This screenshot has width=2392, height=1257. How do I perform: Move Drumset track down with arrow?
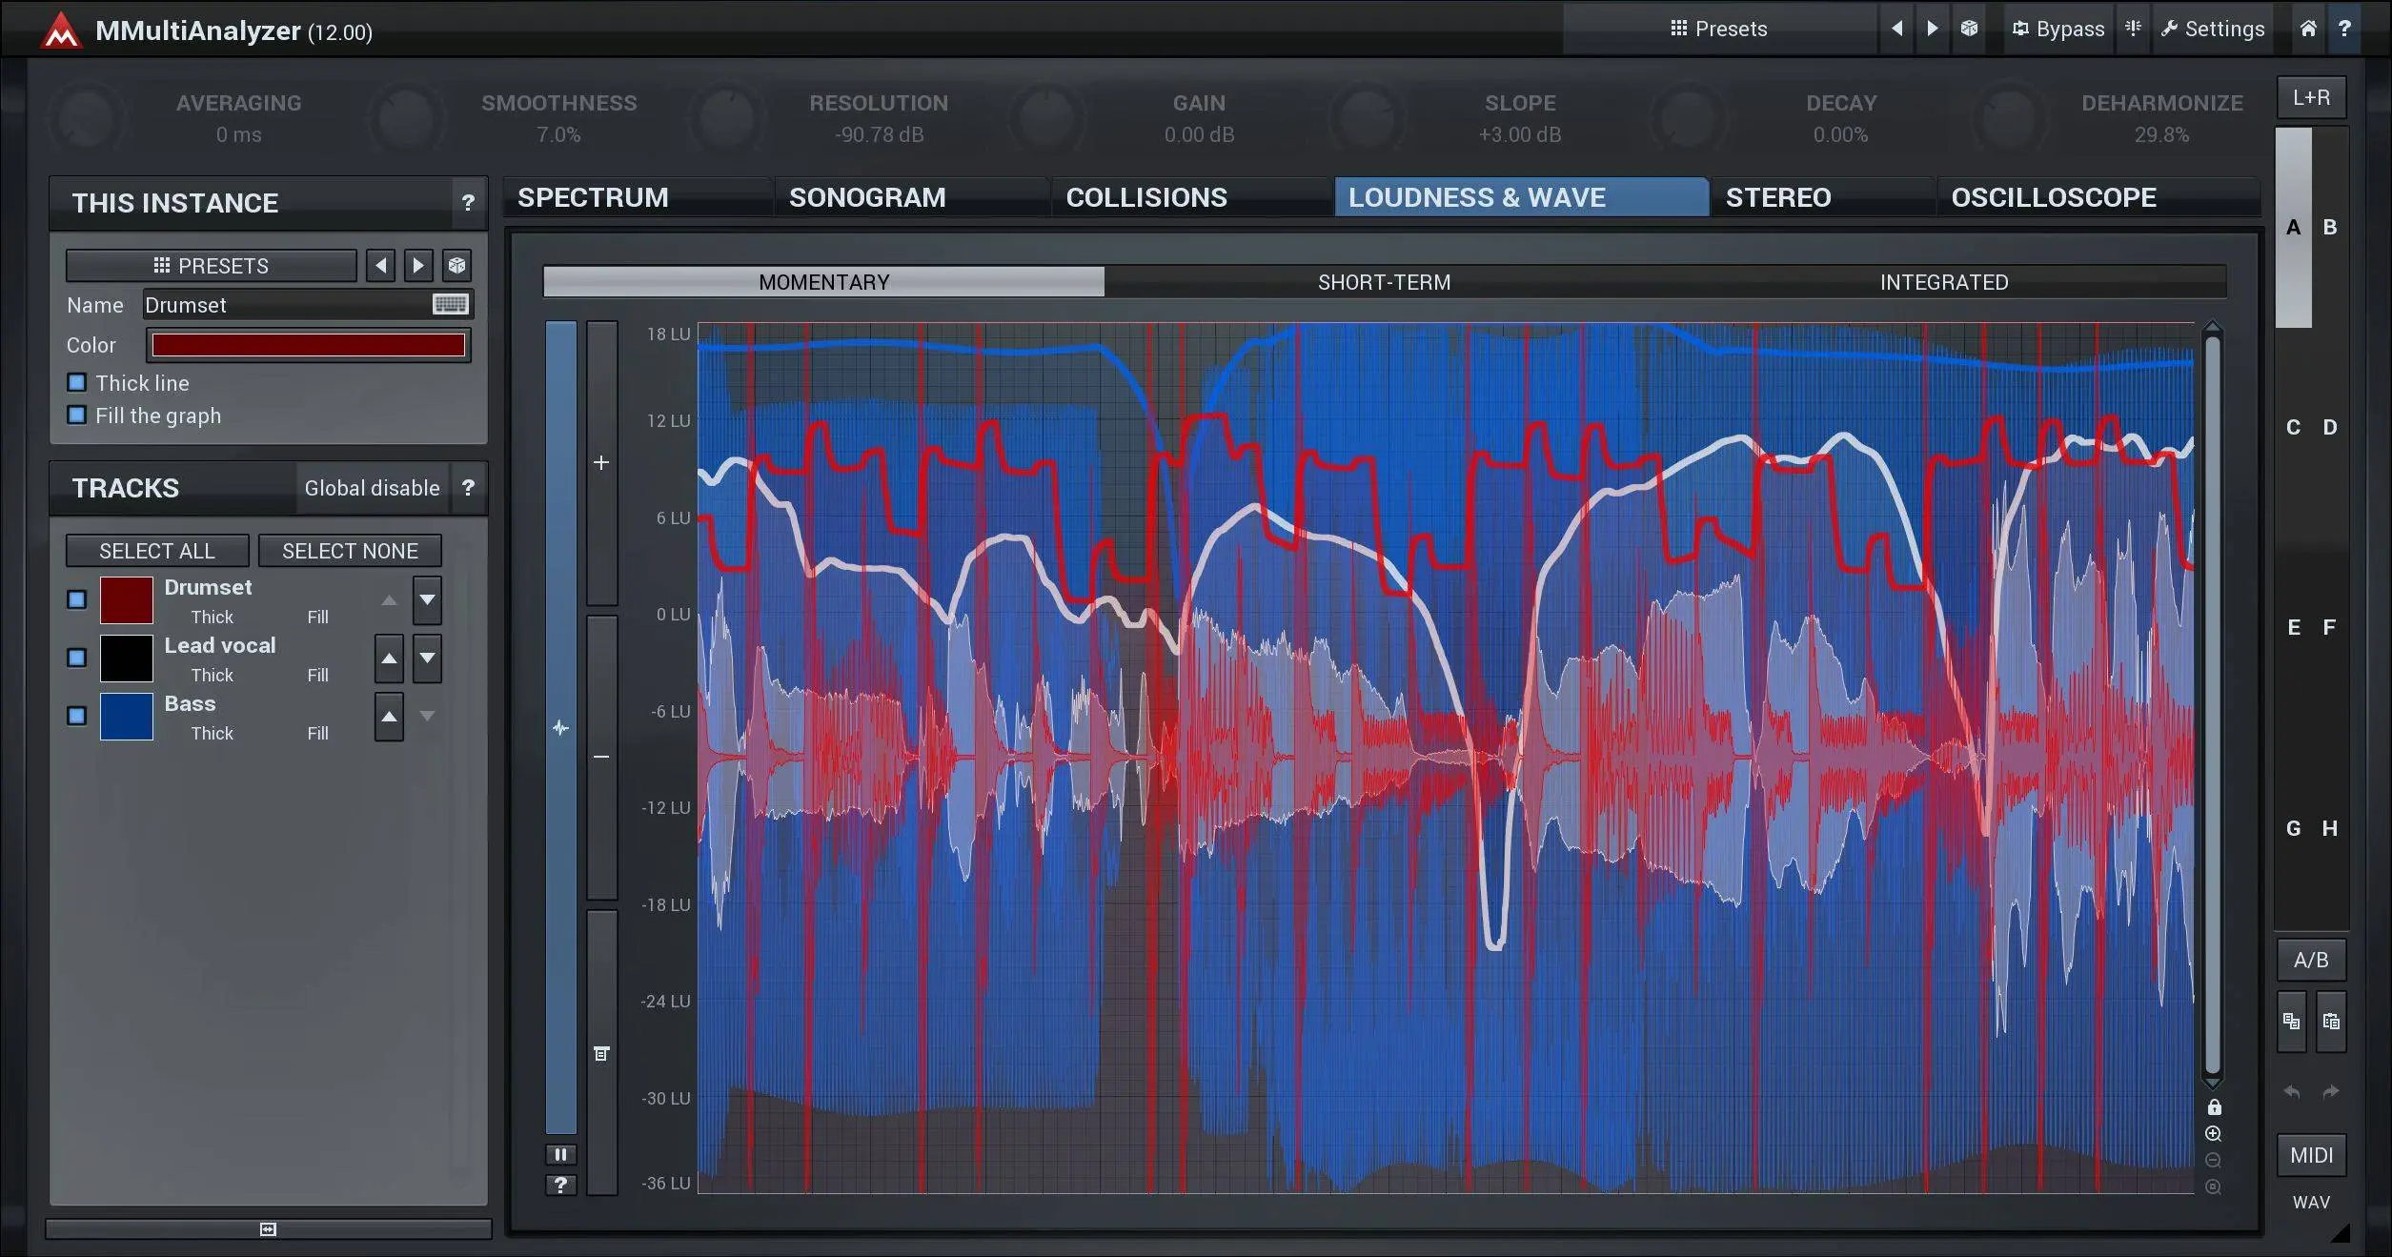pyautogui.click(x=427, y=600)
